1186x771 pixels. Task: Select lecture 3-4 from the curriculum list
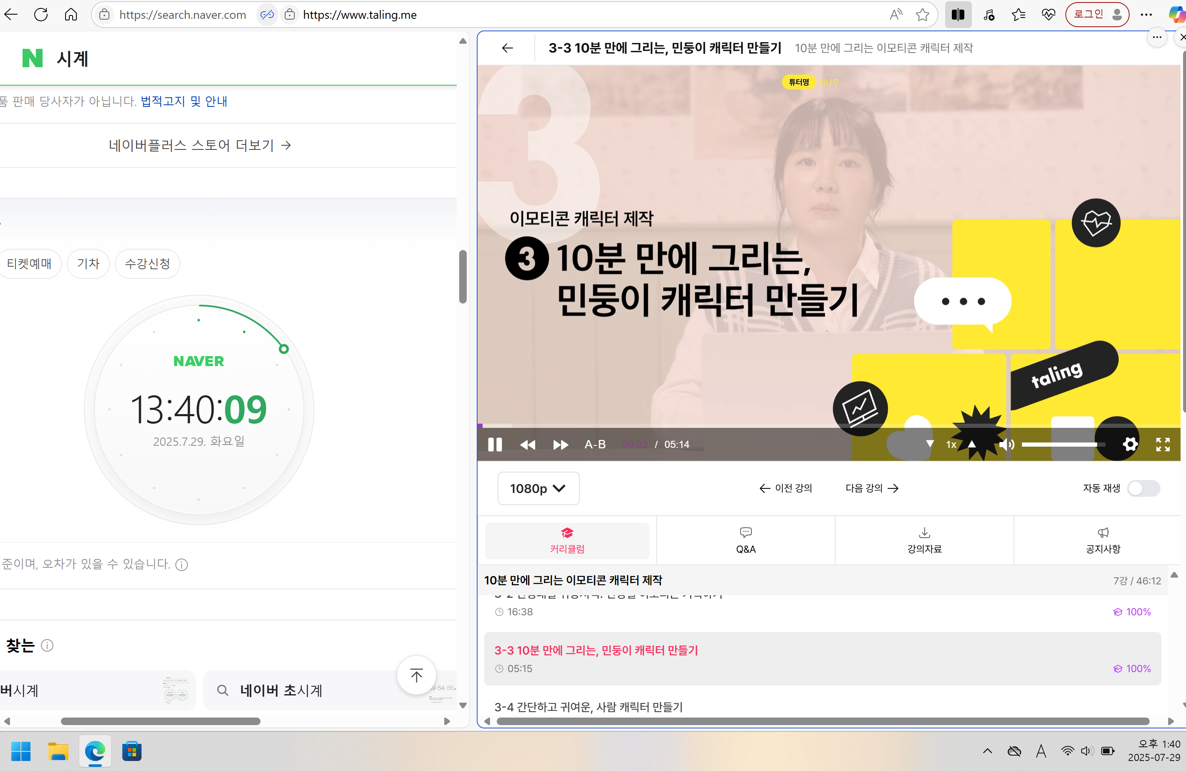pyautogui.click(x=589, y=707)
